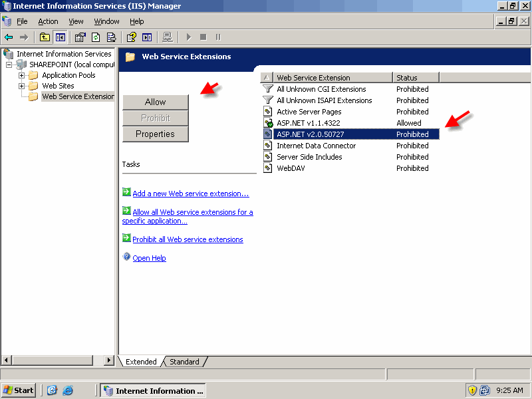Click the All Unknown CGI Extensions filter icon
Viewport: 532px width, 399px height.
click(268, 89)
